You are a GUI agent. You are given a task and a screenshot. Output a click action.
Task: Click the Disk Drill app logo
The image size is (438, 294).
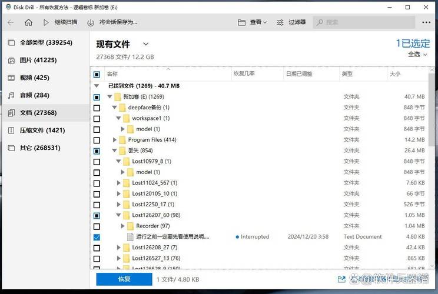[8, 7]
